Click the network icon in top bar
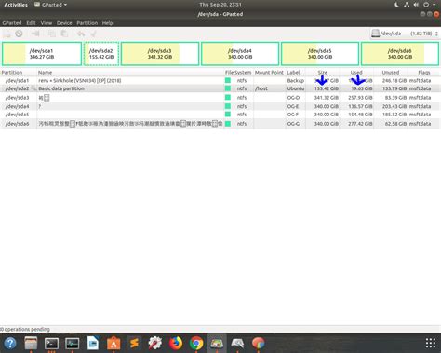Viewport: 441px width, 353px height. click(x=407, y=5)
